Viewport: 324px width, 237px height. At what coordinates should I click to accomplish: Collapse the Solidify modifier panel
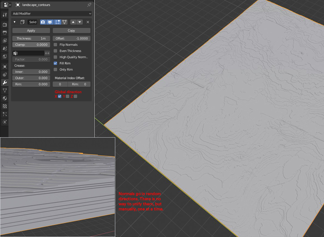click(x=14, y=22)
